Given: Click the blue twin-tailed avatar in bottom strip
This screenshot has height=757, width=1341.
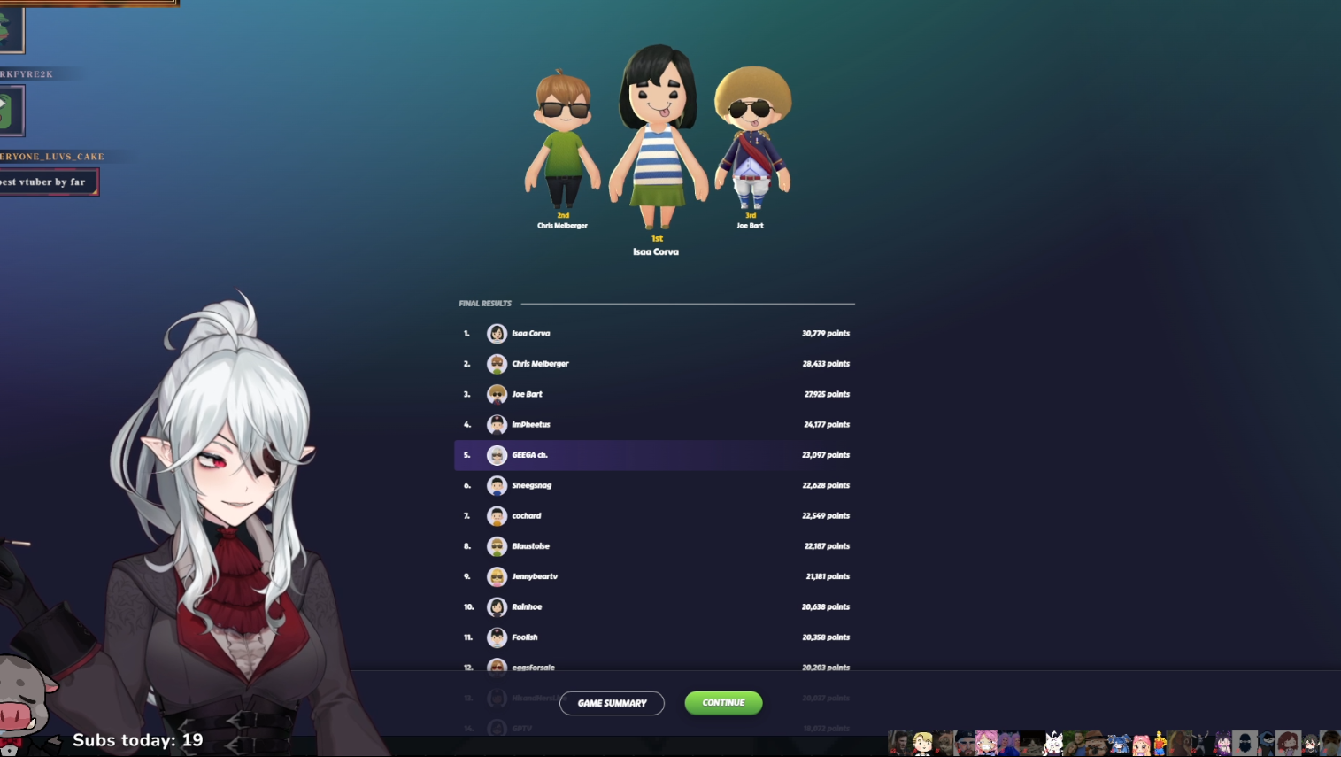Looking at the screenshot, I should (x=1119, y=743).
